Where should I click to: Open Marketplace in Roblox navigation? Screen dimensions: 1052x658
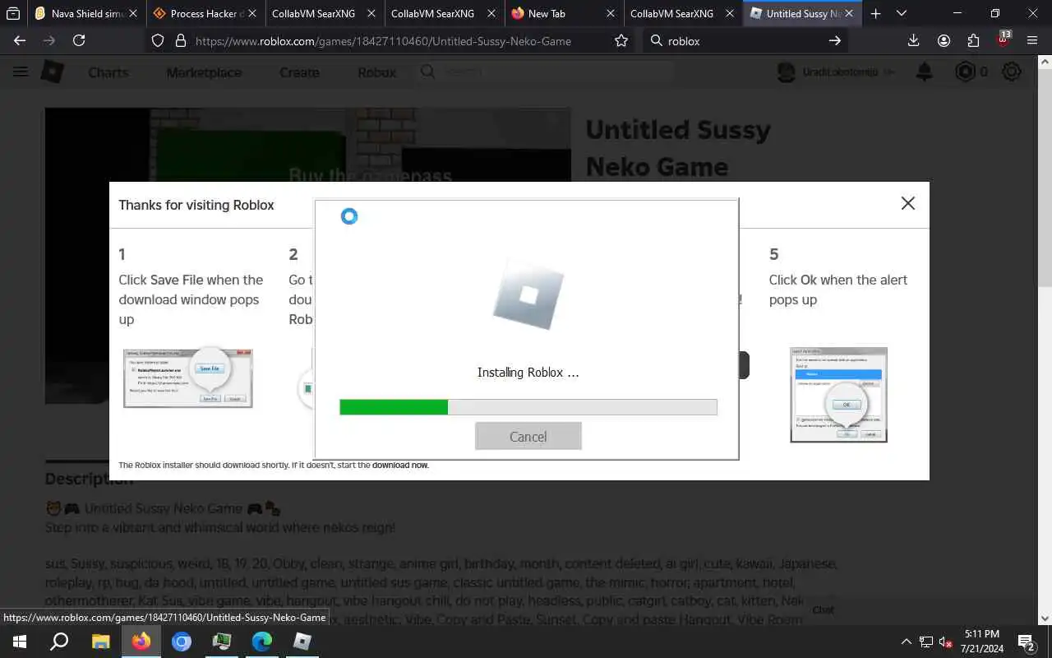point(204,72)
